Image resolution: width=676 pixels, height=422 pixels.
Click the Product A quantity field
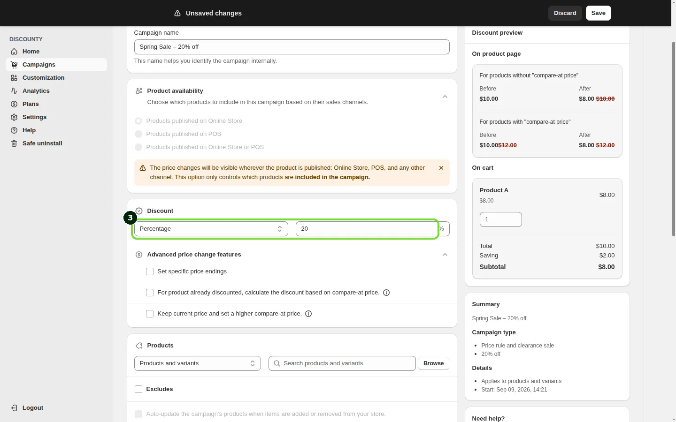501,219
